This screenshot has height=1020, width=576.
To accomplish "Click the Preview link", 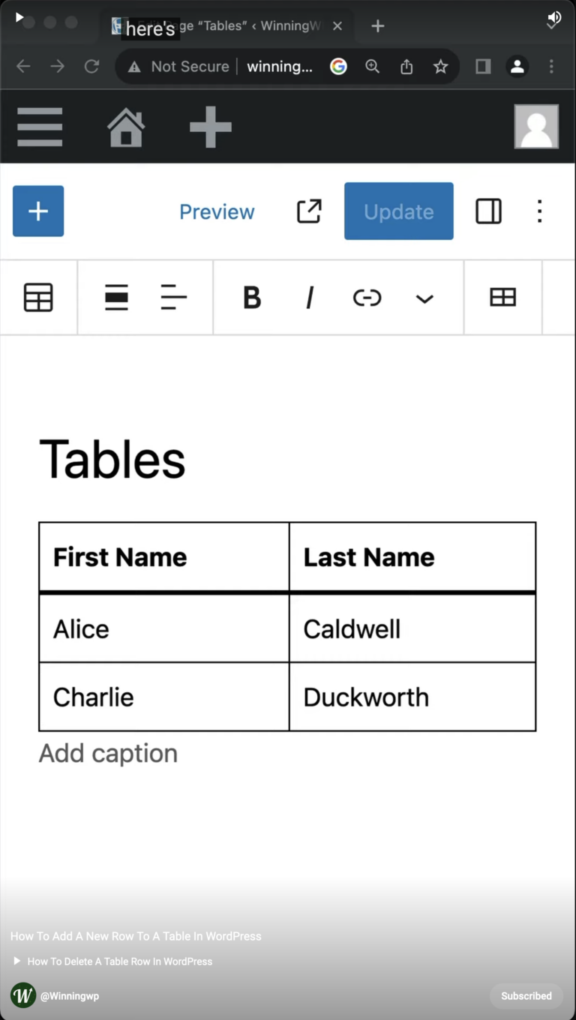I will [x=217, y=211].
